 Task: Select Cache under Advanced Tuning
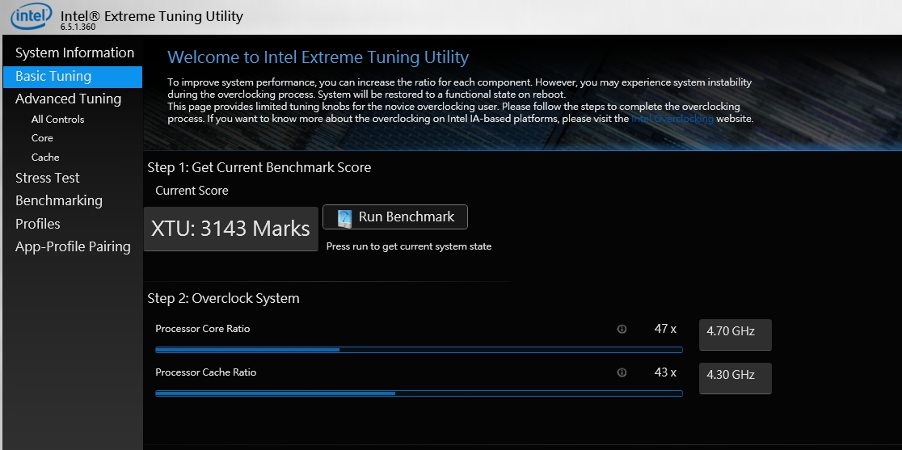45,158
